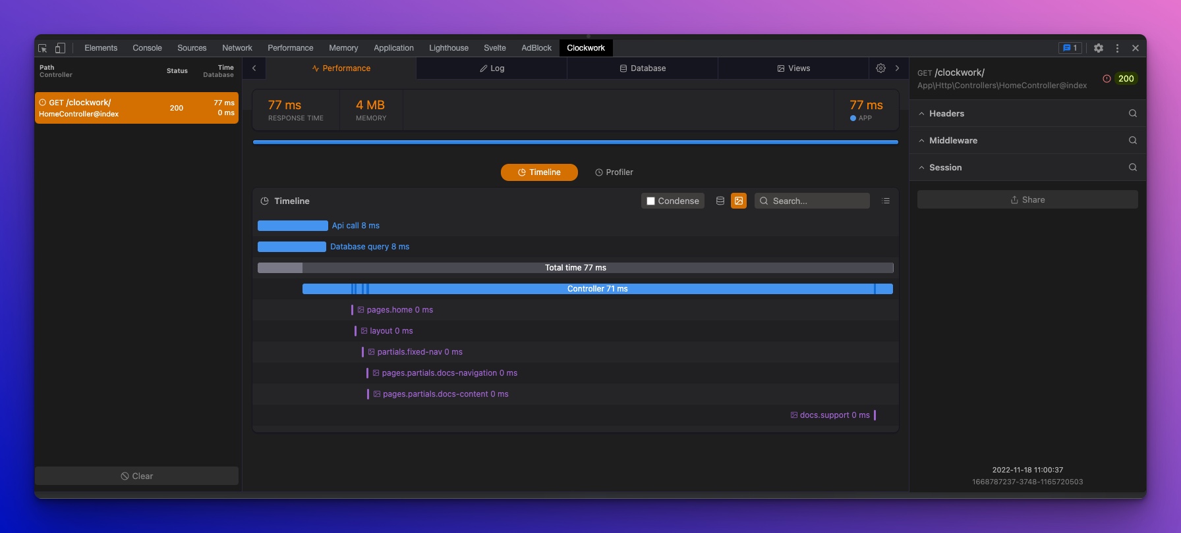Click the Status column header
This screenshot has width=1181, height=533.
pos(177,71)
